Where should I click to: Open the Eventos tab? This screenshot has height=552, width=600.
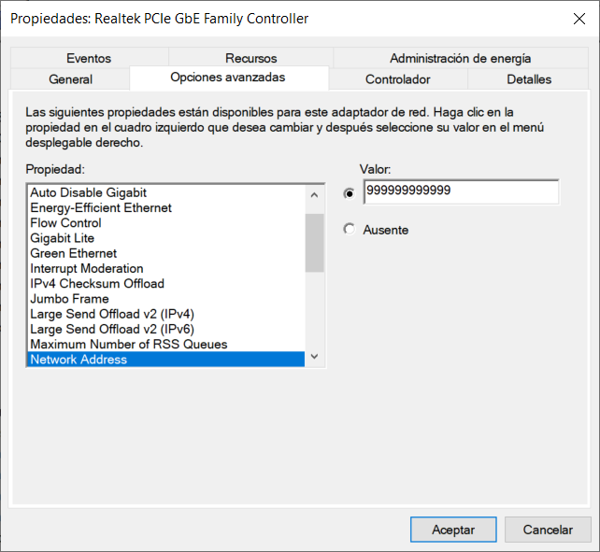[x=89, y=58]
